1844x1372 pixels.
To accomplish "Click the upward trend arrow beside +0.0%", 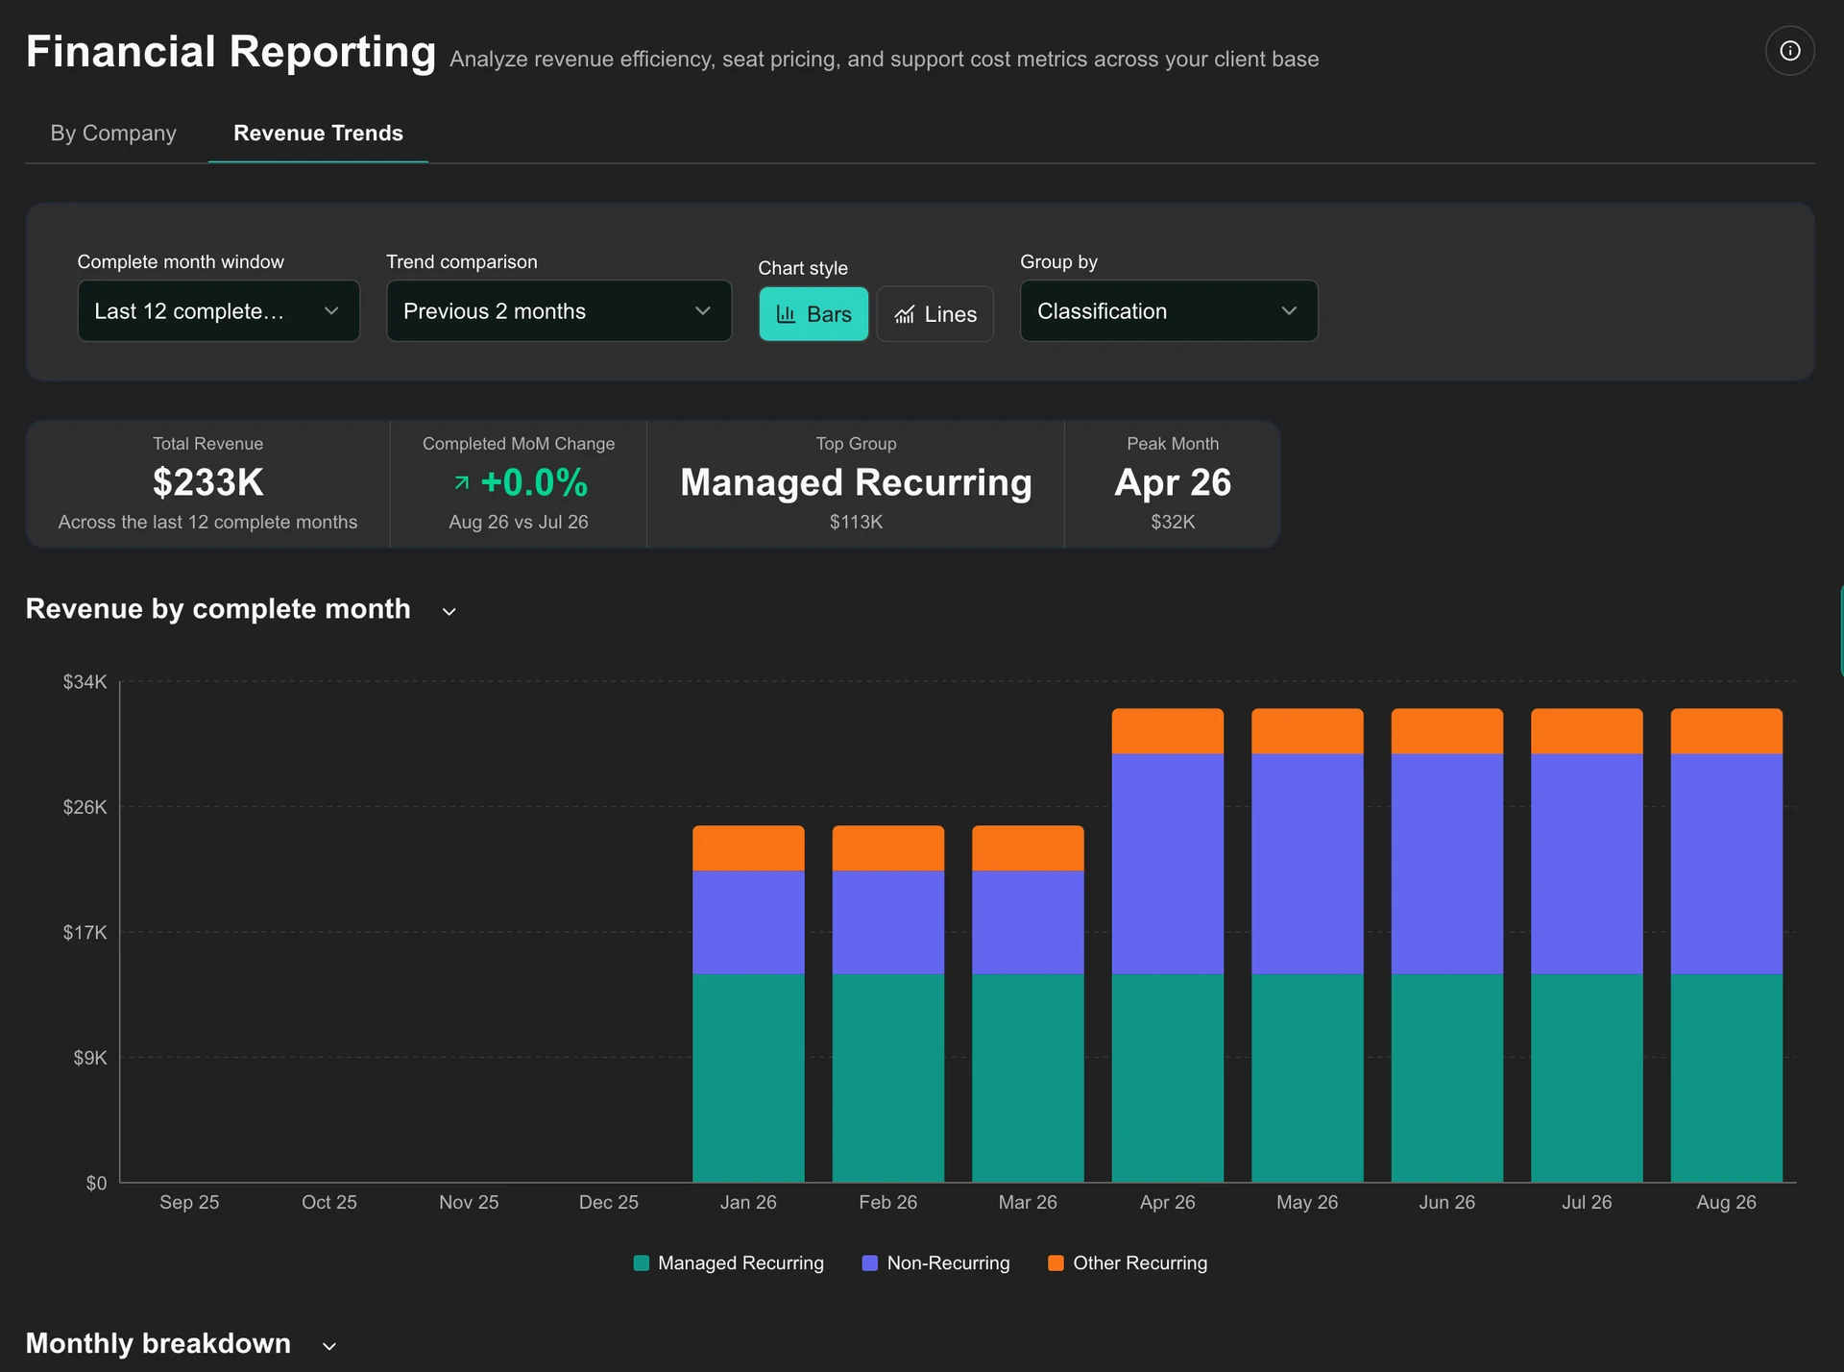I will tap(462, 482).
